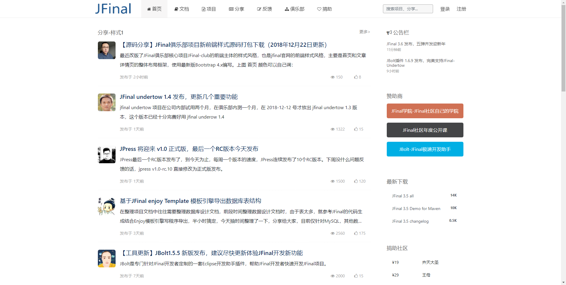The image size is (566, 285).
Task: Click thumbs-up icon with 175 likes
Action: point(356,233)
